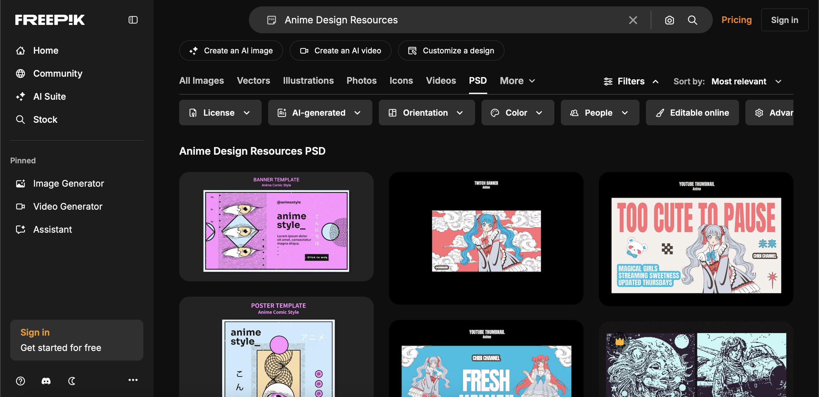819x397 pixels.
Task: Switch to Photos tab
Action: point(362,81)
